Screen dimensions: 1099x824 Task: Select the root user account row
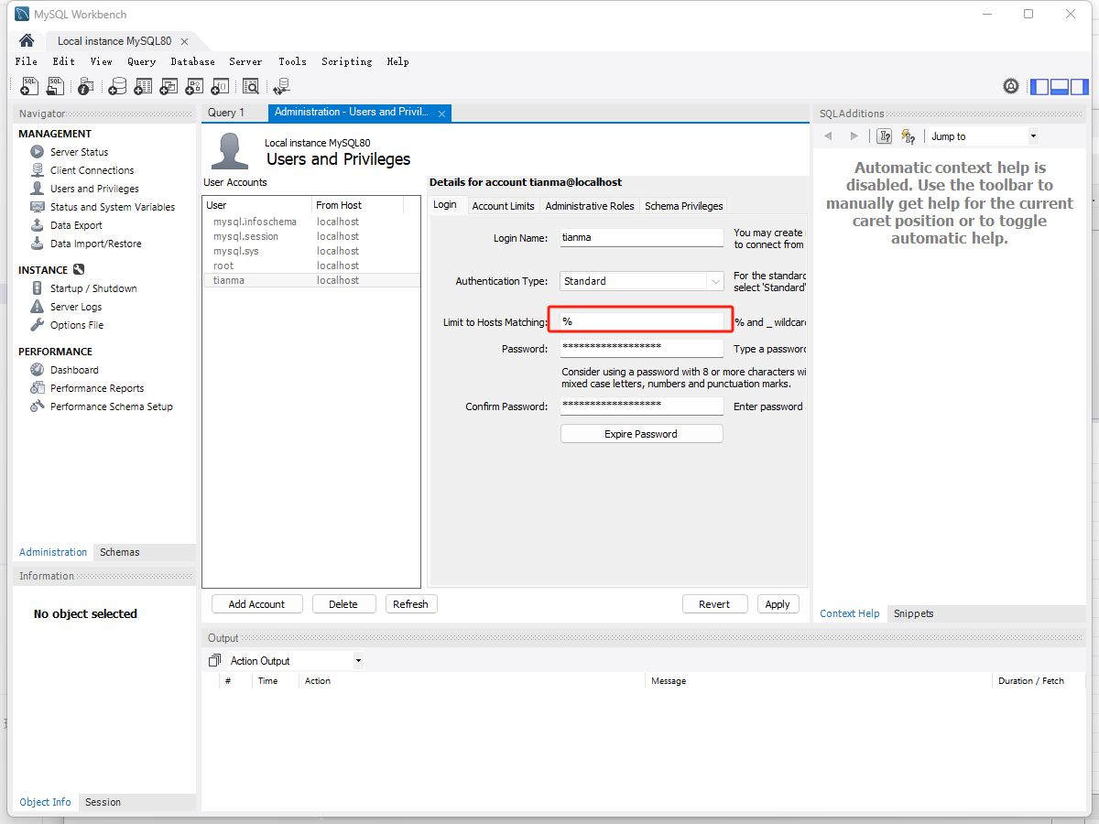(x=311, y=266)
